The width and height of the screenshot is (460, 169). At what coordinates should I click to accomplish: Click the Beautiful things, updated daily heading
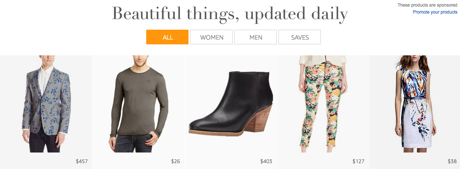pos(230,14)
